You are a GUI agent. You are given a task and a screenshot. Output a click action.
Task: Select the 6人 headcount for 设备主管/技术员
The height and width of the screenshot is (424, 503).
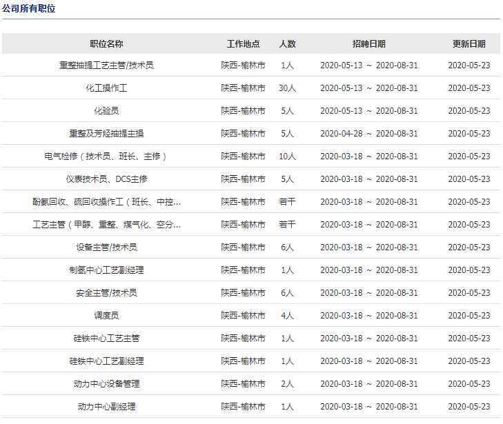[288, 248]
